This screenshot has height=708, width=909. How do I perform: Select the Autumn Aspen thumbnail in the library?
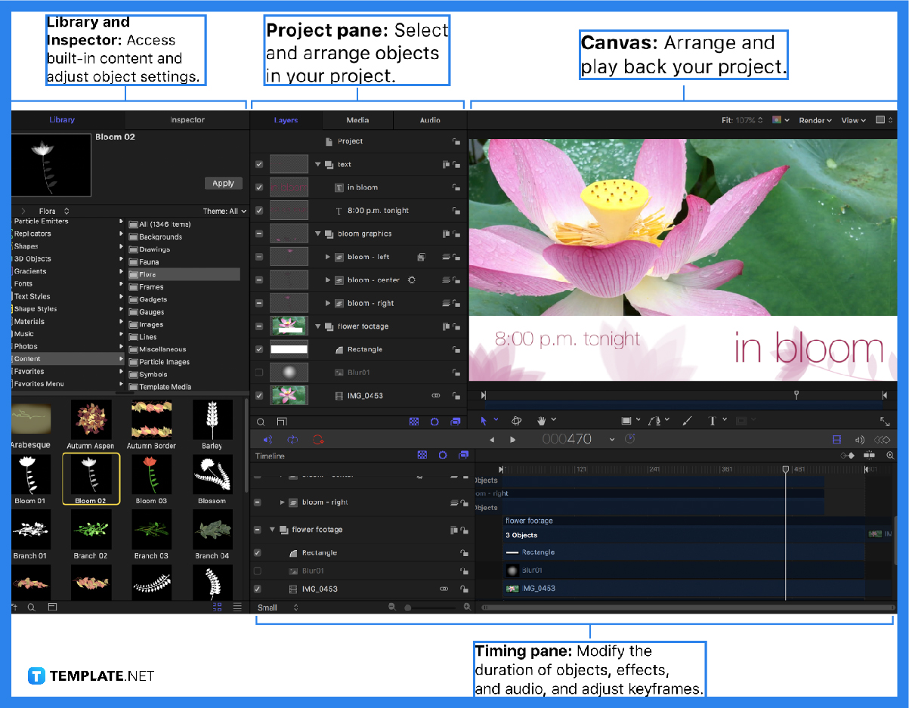pyautogui.click(x=91, y=421)
